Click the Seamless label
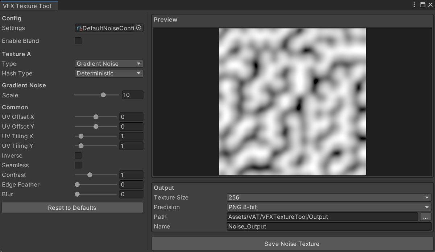Image resolution: width=435 pixels, height=252 pixels. click(x=15, y=165)
